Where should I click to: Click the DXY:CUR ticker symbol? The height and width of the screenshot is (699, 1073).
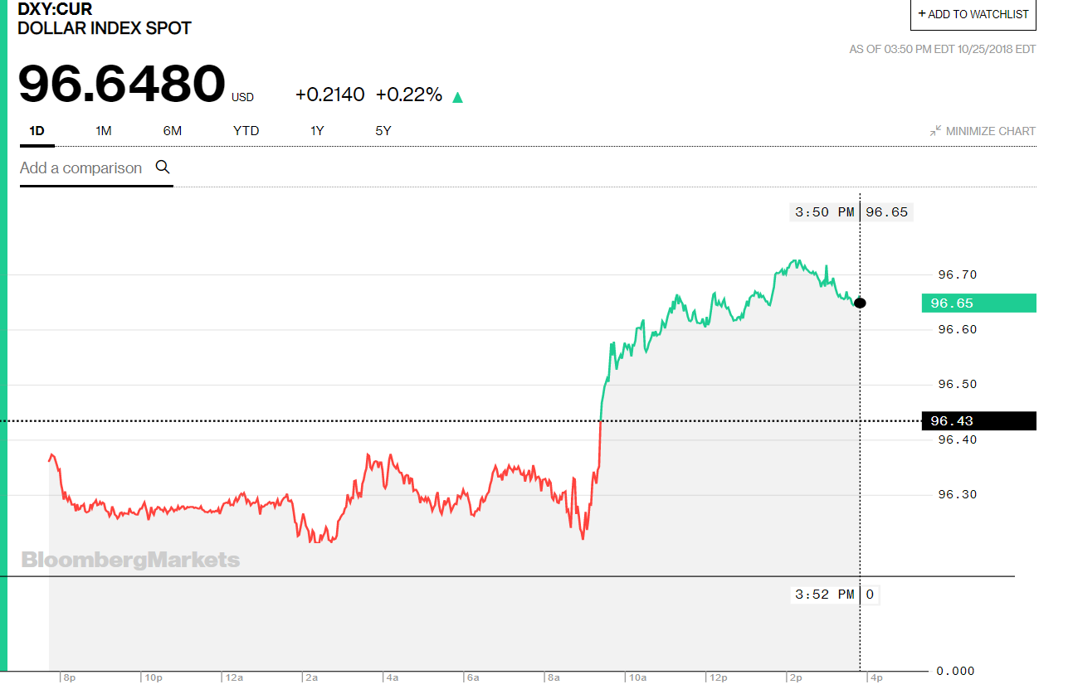tap(55, 10)
